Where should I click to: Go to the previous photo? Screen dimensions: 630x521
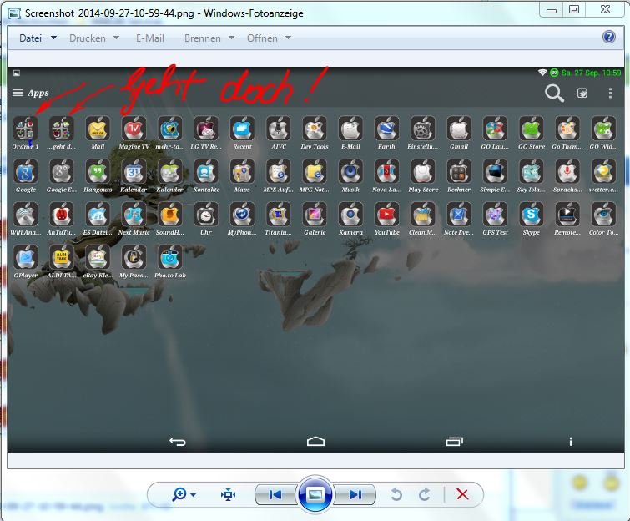click(x=275, y=494)
